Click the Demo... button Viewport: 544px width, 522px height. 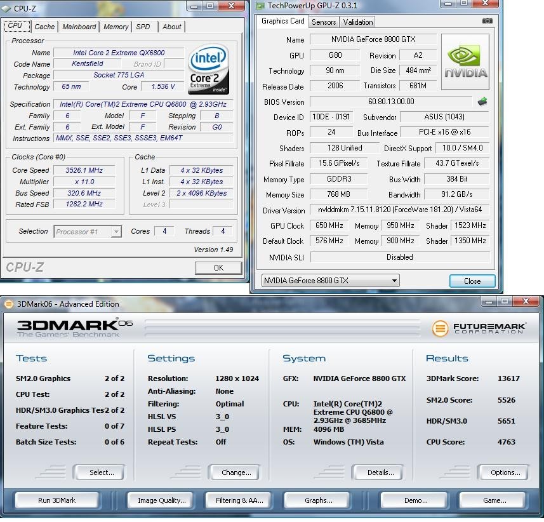click(x=414, y=500)
